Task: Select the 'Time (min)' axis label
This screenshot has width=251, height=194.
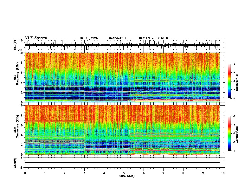Action: point(127,176)
